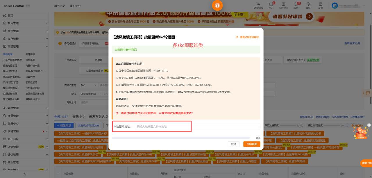
Task: Click the 商品管理 sidebar icon
Action: coord(5,47)
